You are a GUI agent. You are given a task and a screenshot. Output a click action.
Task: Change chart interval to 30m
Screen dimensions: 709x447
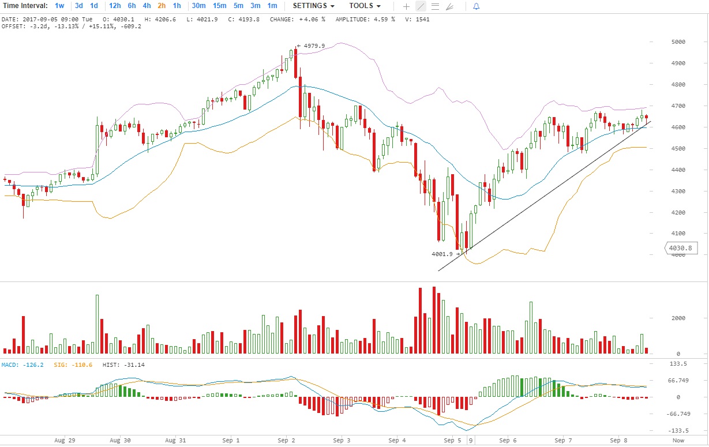click(x=198, y=6)
